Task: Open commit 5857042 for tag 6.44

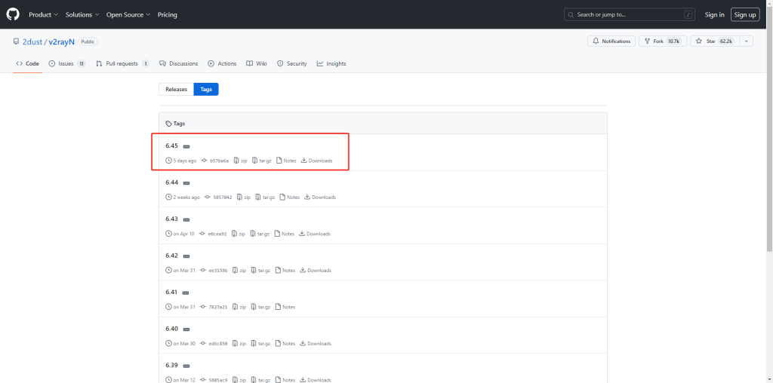Action: click(x=218, y=197)
